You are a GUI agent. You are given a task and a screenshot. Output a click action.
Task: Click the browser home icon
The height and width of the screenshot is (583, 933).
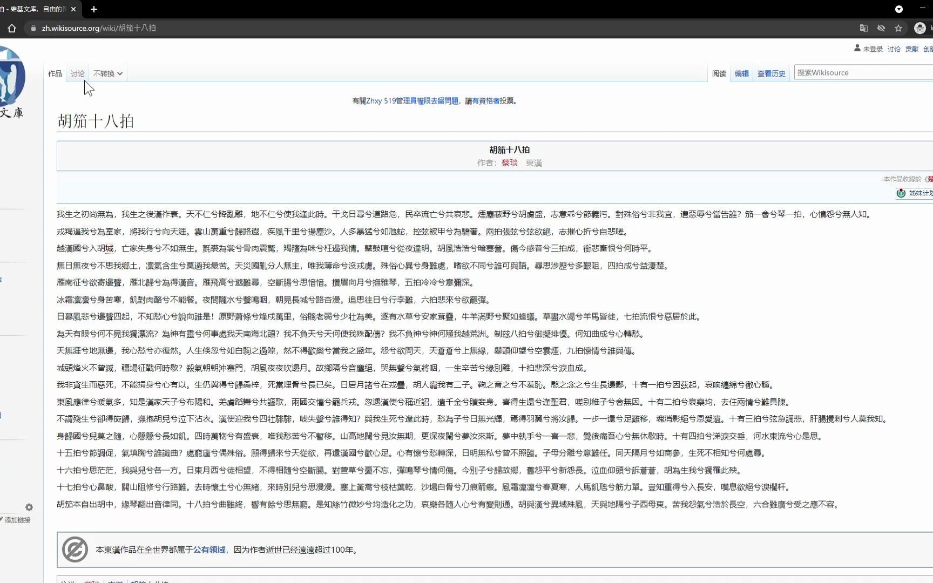coord(12,28)
